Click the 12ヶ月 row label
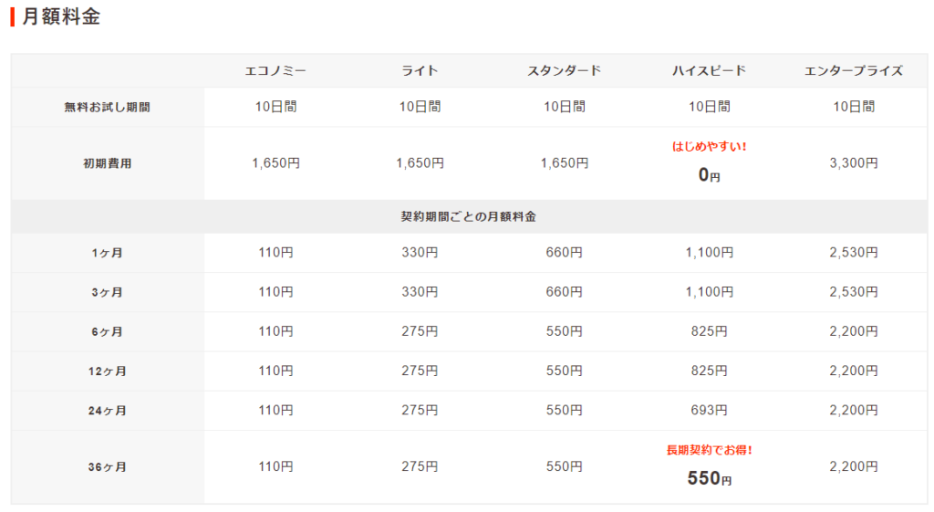The height and width of the screenshot is (512, 934). (108, 371)
